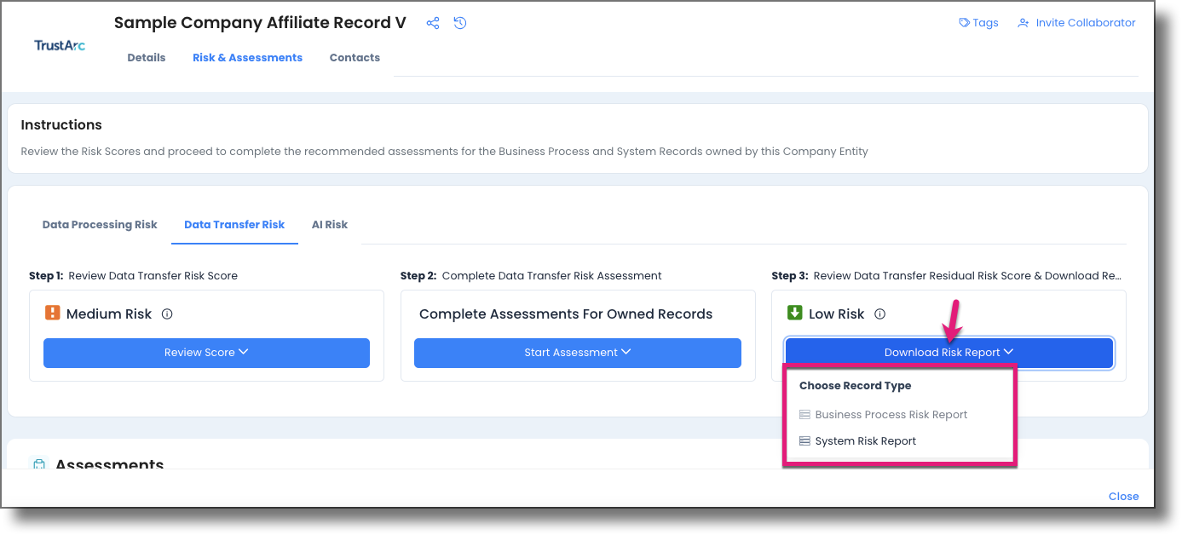Click the Medium Risk label

point(109,314)
